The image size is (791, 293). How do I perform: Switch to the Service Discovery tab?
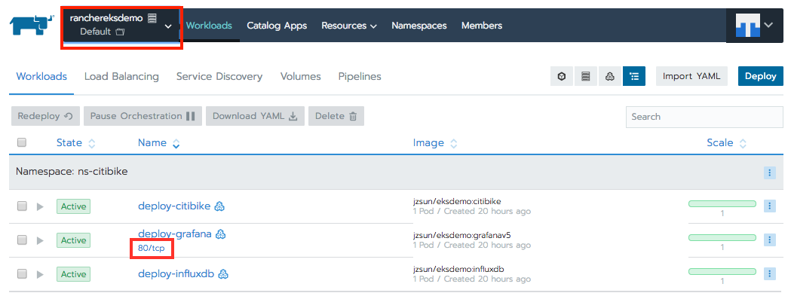pos(219,77)
